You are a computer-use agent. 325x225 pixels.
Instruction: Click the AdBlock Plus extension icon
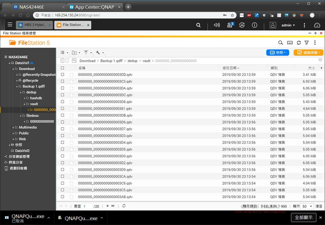tap(249, 15)
